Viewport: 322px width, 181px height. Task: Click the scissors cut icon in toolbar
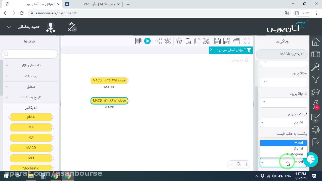coord(206,41)
